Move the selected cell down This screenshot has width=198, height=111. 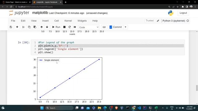47,27
